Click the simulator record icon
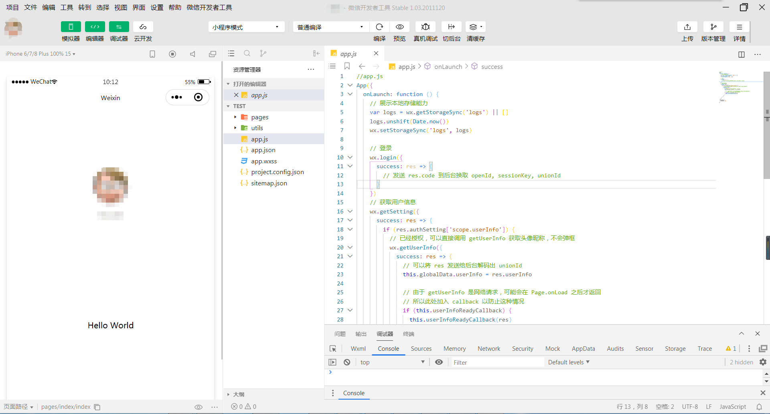770x414 pixels. tap(172, 54)
